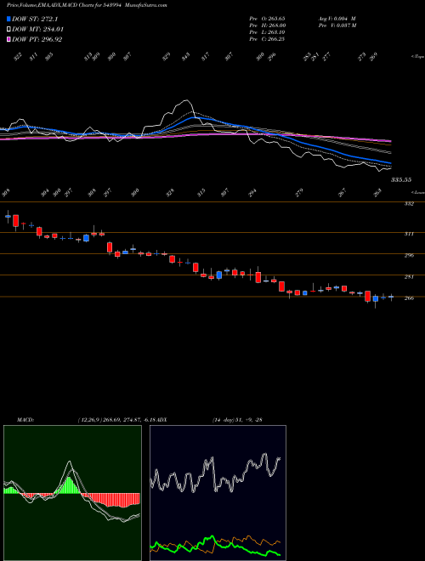Click the ADX '(14 day) 51, +9, -28' reading
The height and width of the screenshot is (561, 425).
[237, 419]
